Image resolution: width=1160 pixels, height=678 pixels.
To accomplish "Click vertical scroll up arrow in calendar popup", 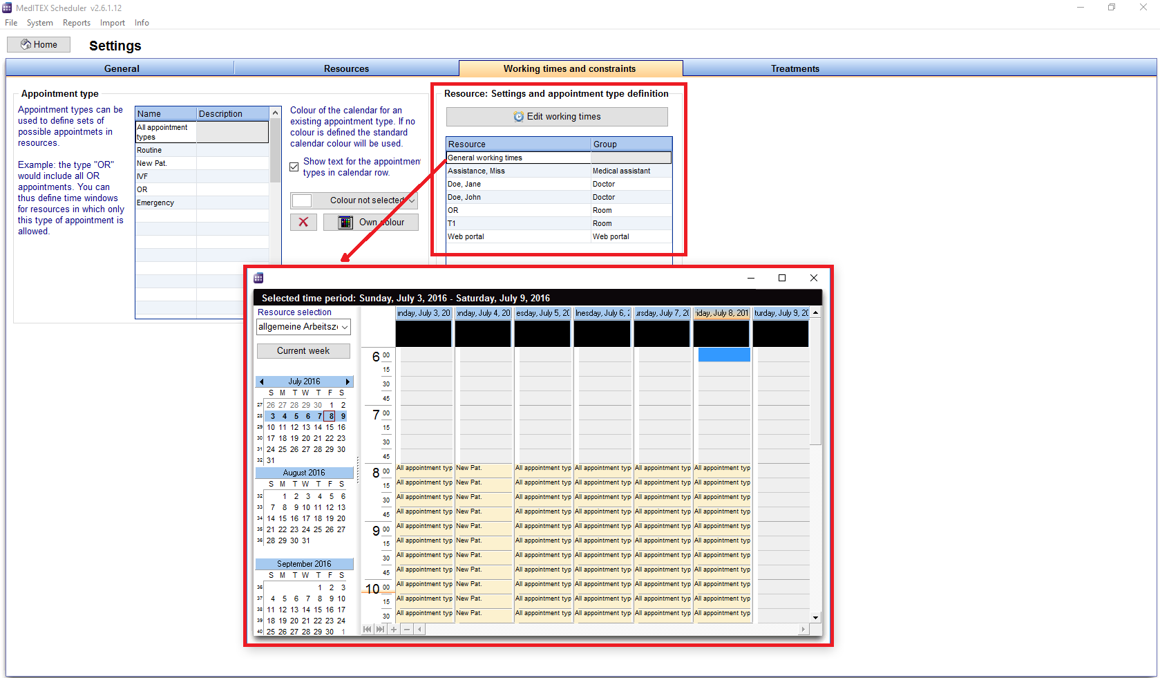I will coord(816,312).
